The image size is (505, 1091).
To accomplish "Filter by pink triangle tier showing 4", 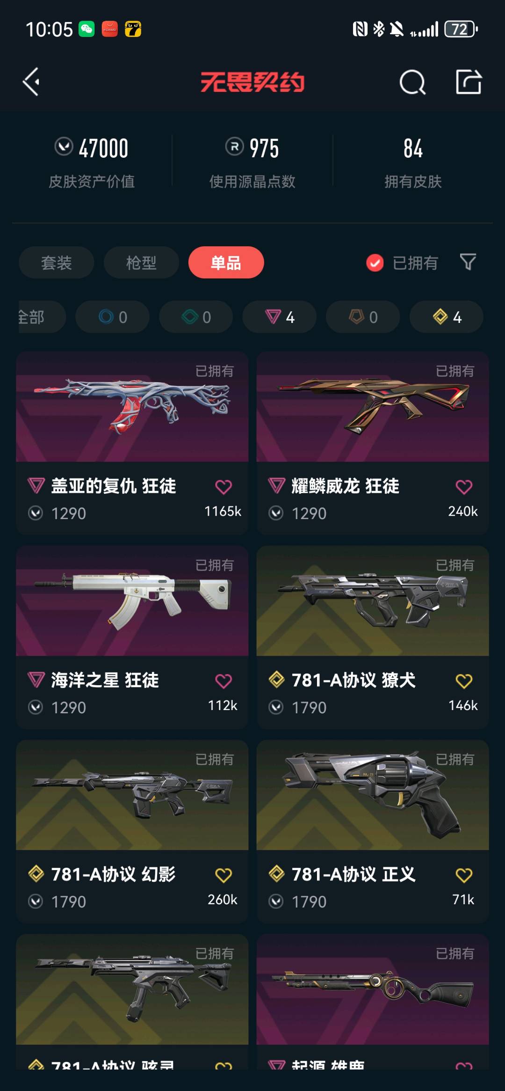I will [x=279, y=317].
